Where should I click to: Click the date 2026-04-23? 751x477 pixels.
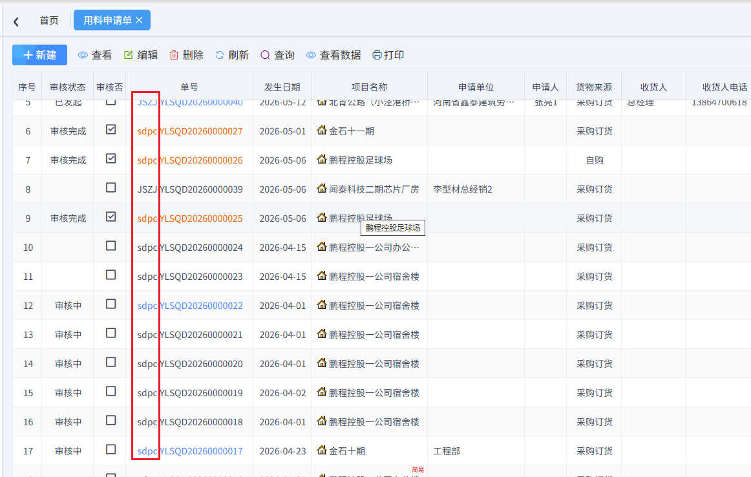pyautogui.click(x=282, y=451)
